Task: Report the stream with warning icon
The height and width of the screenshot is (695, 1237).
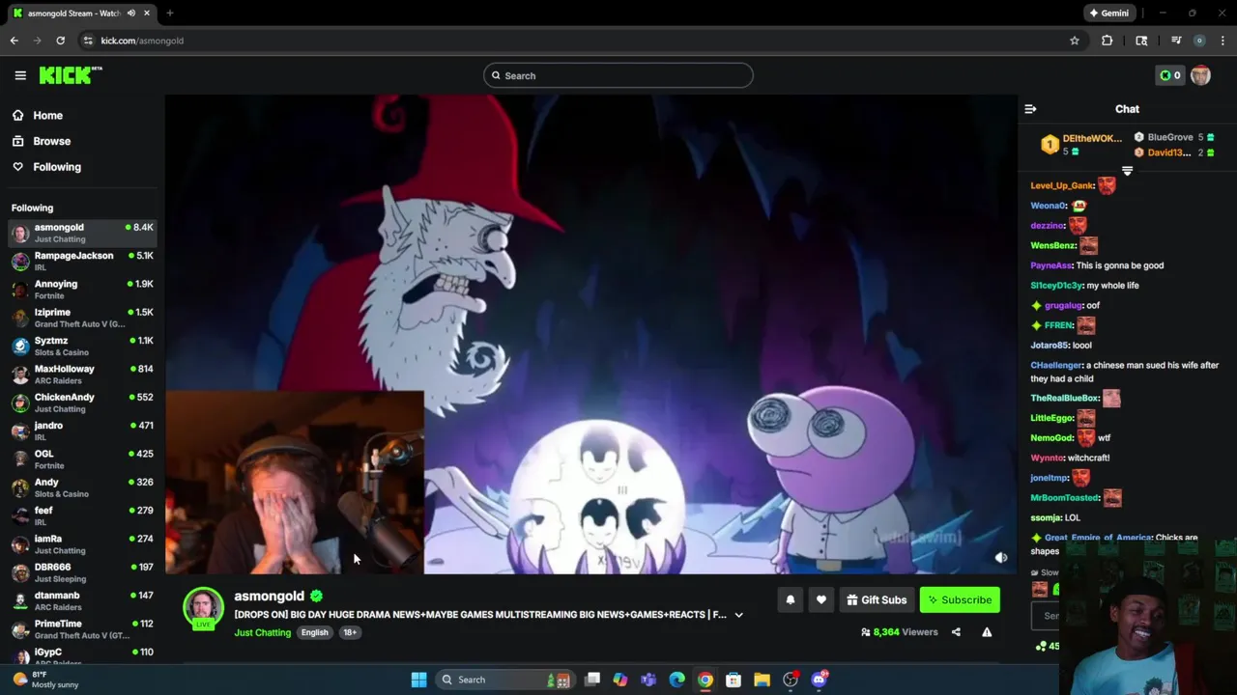Action: 987,632
